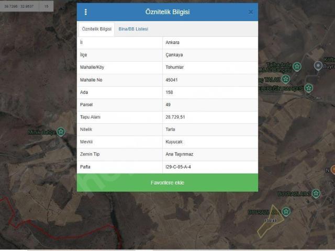Open the three-dot menu in dialog header
This screenshot has height=251, width=335.
(x=86, y=12)
